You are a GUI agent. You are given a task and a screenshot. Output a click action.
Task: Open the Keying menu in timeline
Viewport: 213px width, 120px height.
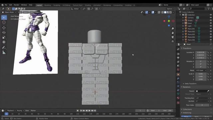point(20,111)
